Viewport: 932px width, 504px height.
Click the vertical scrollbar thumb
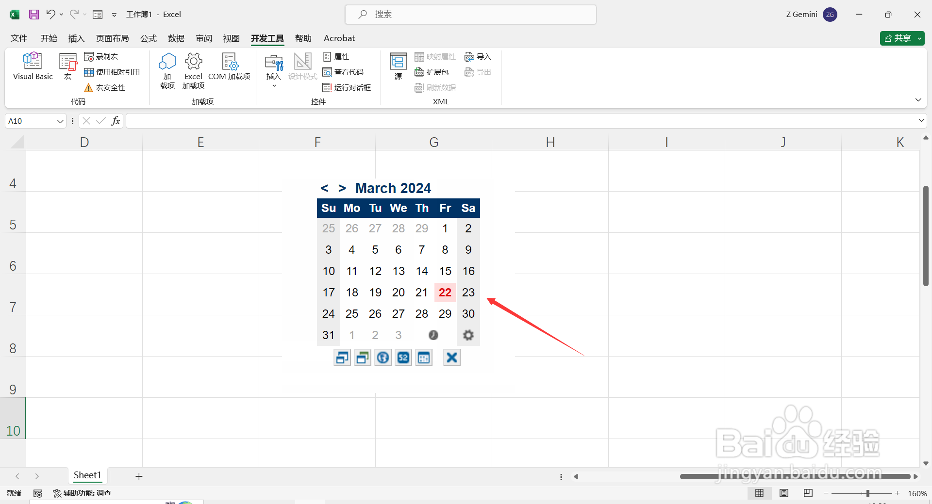pos(926,236)
